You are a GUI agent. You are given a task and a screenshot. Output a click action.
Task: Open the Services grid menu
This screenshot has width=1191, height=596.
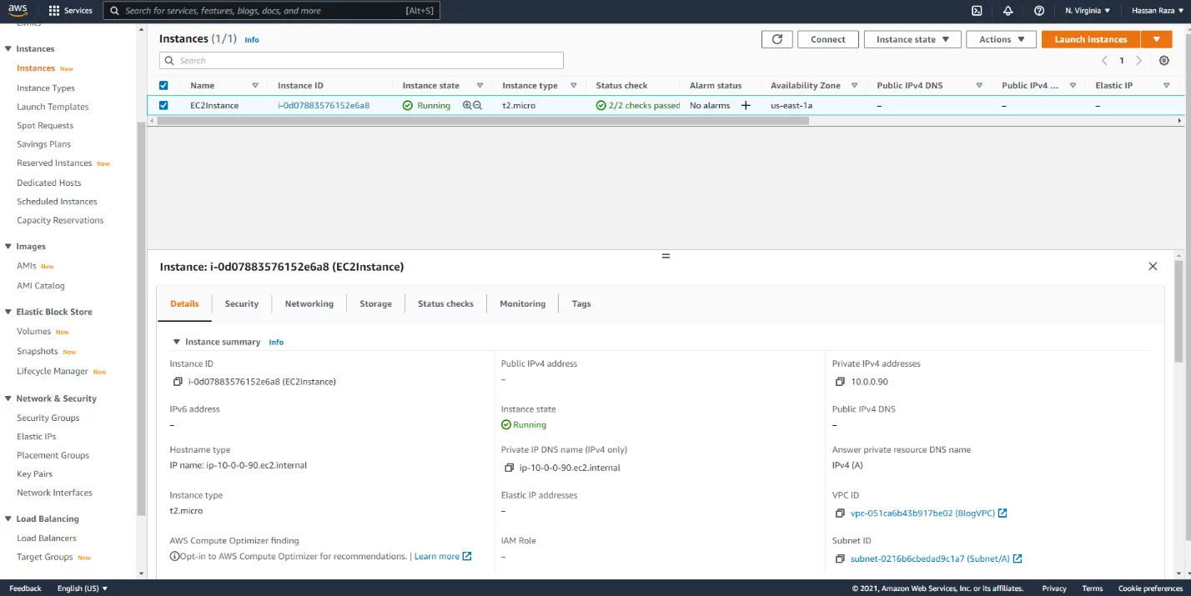[70, 11]
